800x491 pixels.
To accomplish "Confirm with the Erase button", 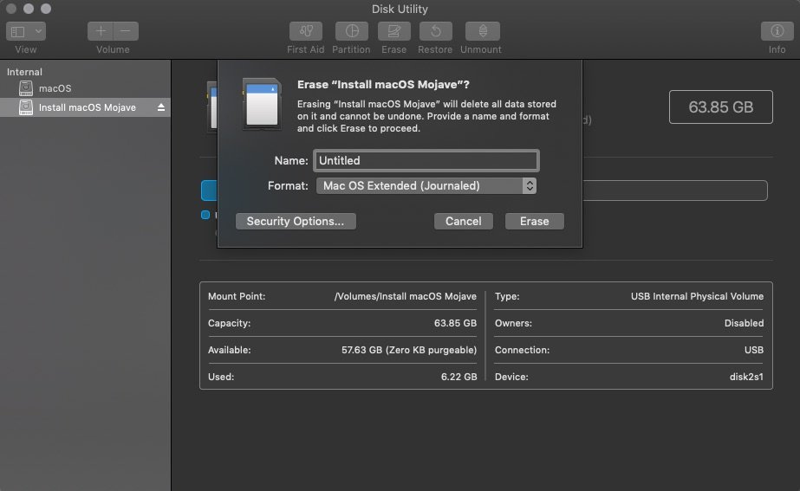I will 534,222.
